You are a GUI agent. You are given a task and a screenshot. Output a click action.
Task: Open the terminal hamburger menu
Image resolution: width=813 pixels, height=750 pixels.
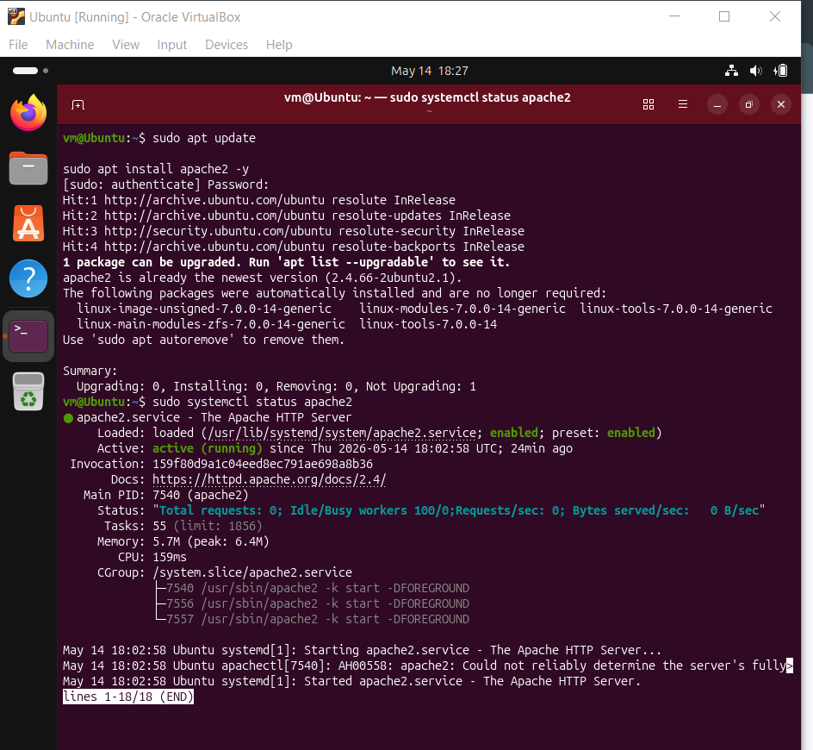pos(683,104)
